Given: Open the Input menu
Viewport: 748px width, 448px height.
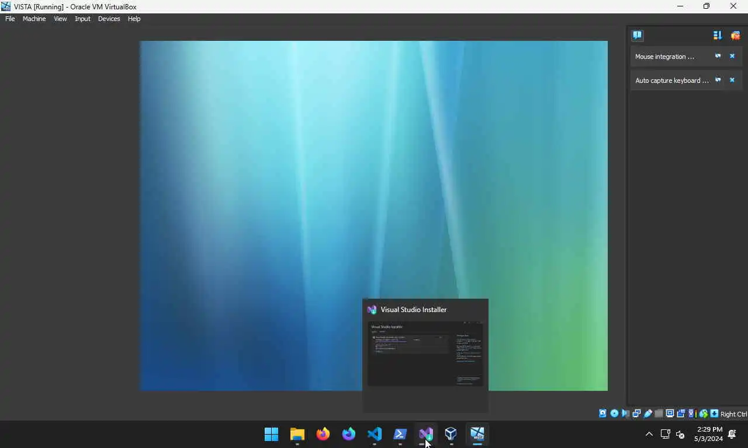Looking at the screenshot, I should point(82,19).
